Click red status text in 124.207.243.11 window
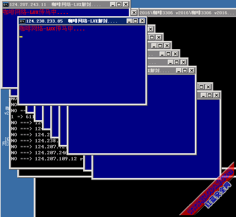The width and height of the screenshot is (236, 217). (x=36, y=12)
